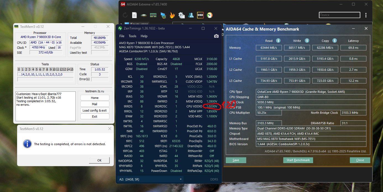Click the AIDA64 refresh toolbar icon

coord(125,15)
